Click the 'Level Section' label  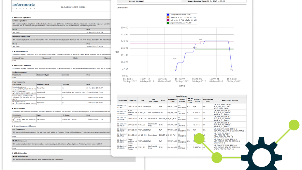coord(123,7)
